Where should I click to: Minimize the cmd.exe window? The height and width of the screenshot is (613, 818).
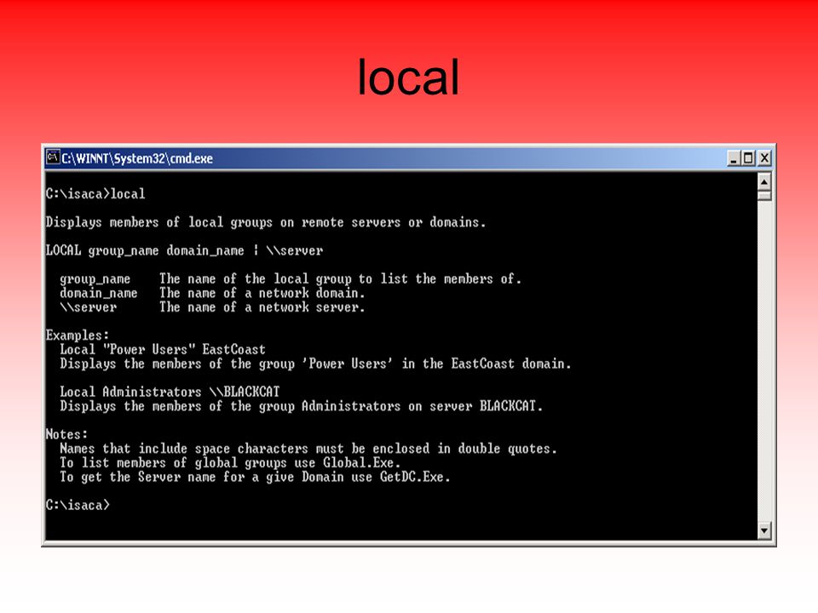[734, 158]
